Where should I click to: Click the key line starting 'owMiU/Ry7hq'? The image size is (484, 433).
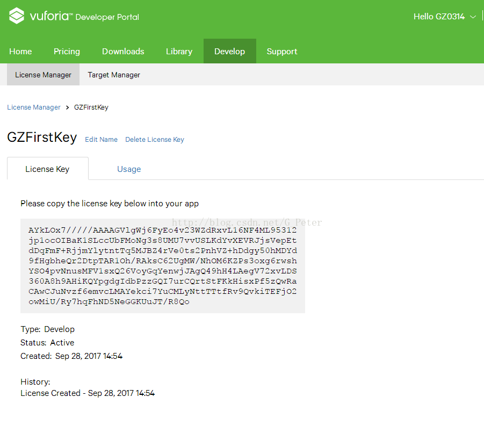pos(109,301)
